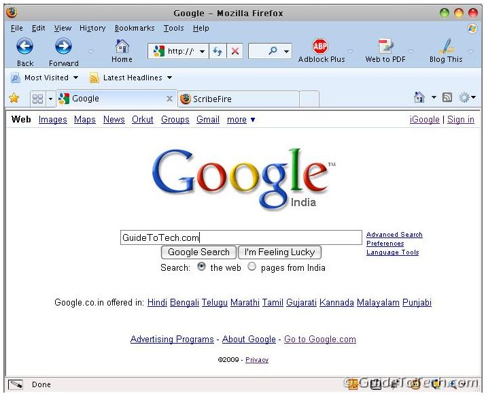The height and width of the screenshot is (396, 486).
Task: Stop loading with the red X icon
Action: tap(235, 51)
